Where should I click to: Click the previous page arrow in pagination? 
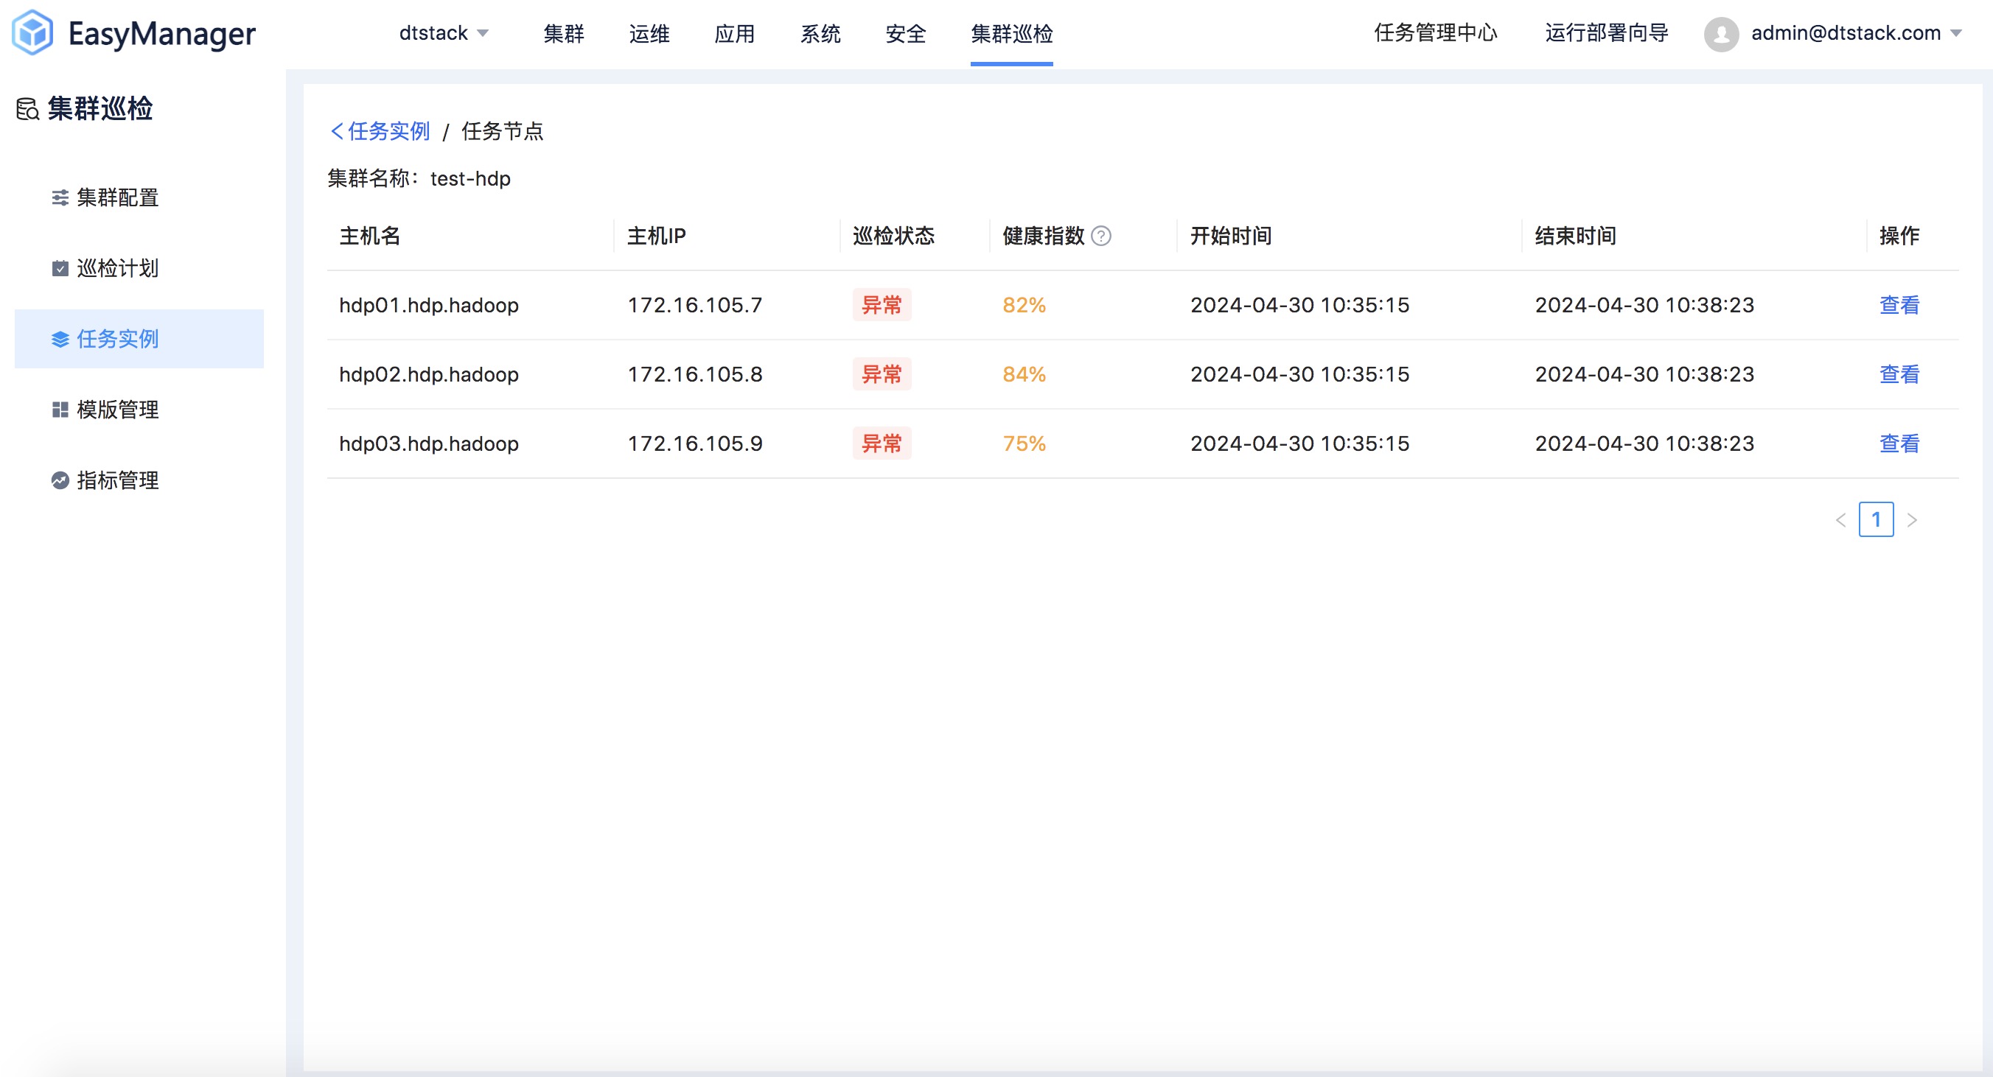pos(1840,520)
